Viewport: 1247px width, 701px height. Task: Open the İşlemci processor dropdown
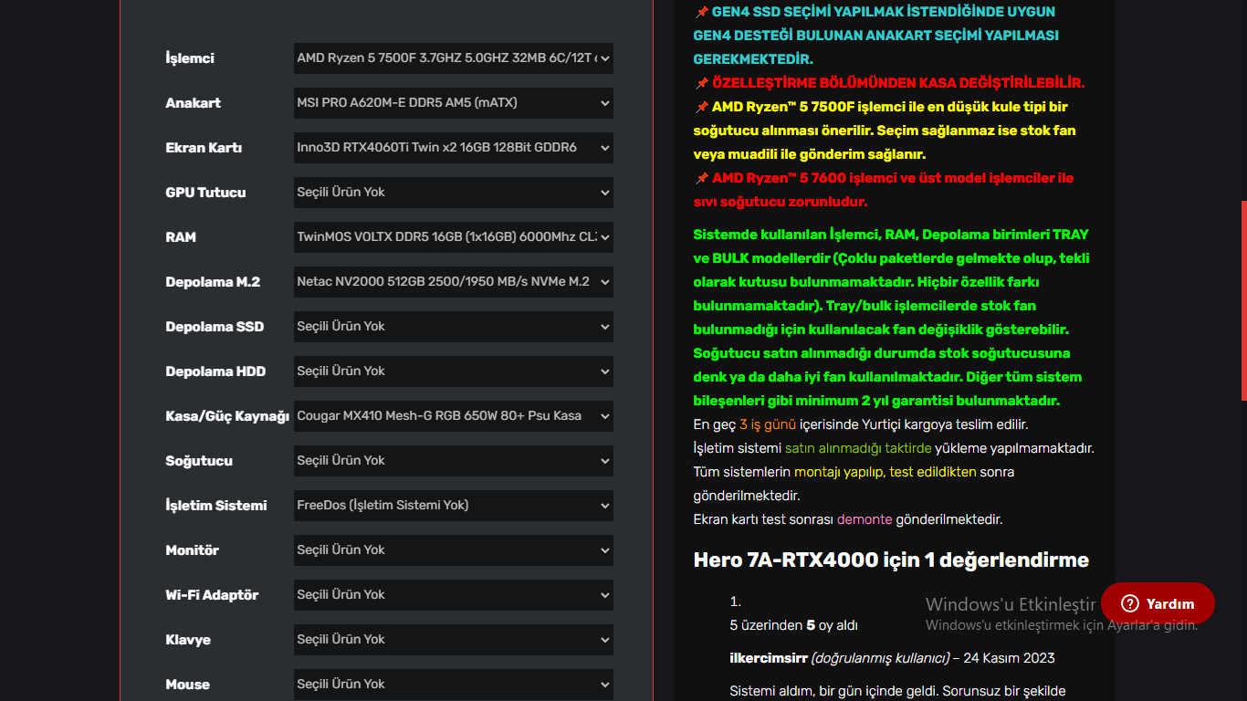tap(454, 58)
